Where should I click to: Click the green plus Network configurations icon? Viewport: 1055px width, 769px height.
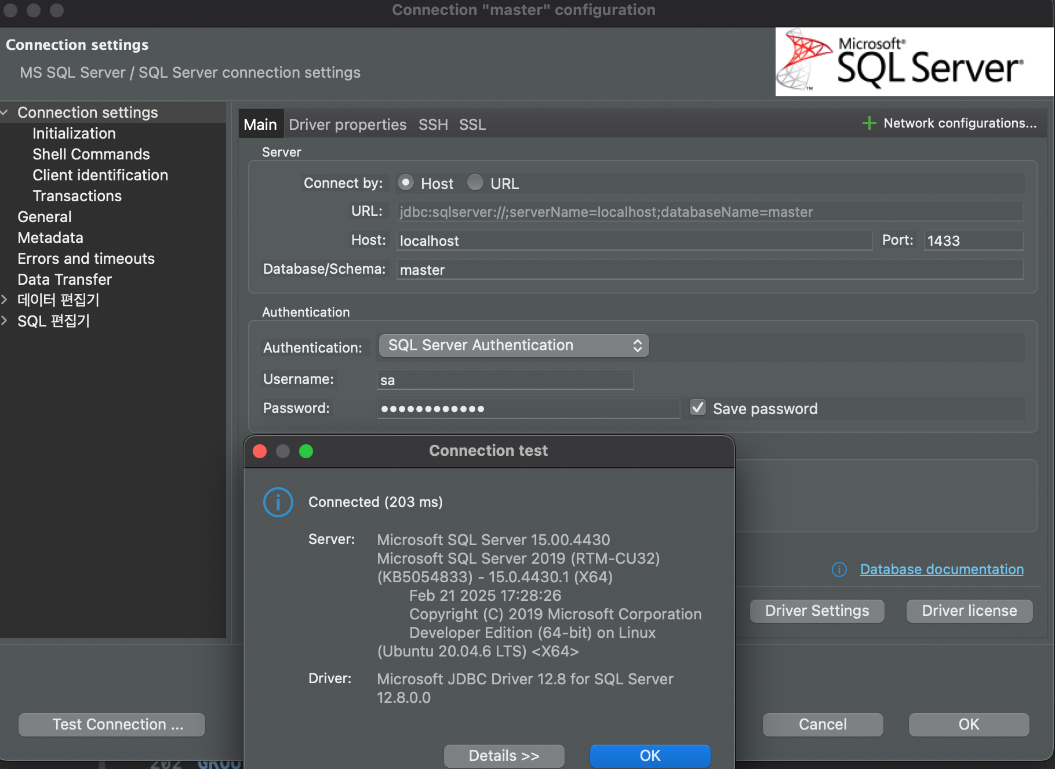(869, 123)
